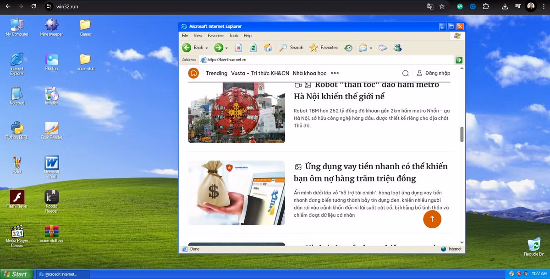Refresh the current page
550x279 pixels.
[x=253, y=48]
